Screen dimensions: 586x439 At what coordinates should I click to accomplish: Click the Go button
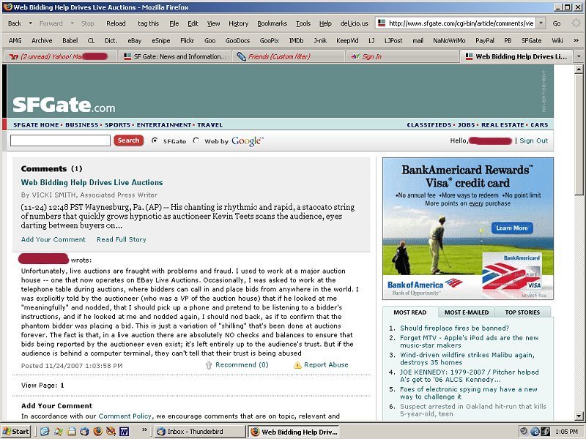(557, 23)
